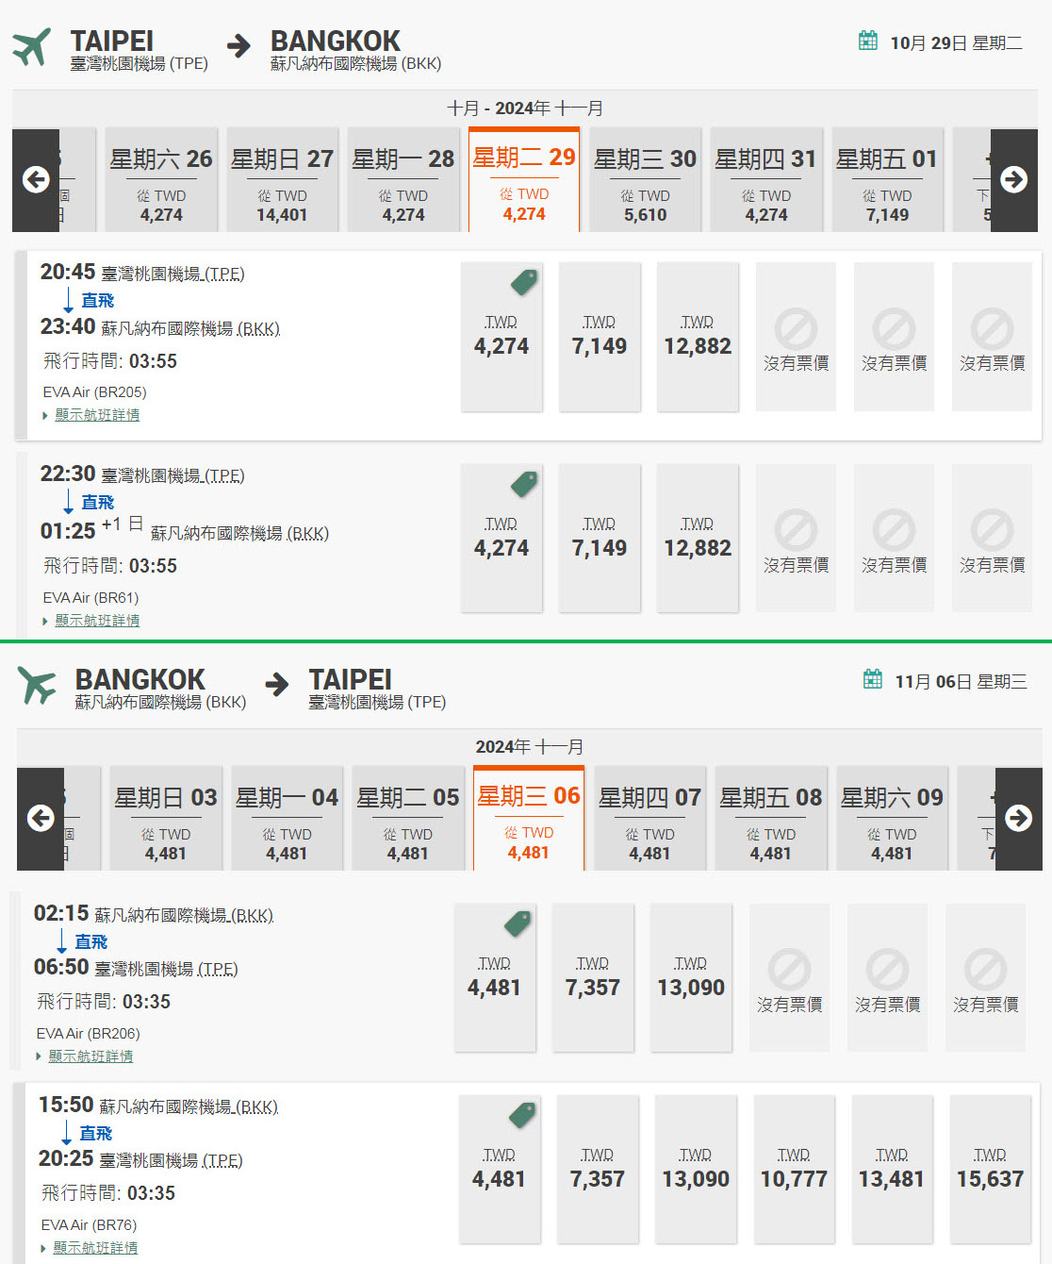Viewport: 1052px width, 1264px height.
Task: Choose TWD 15,637 fare for BR76
Action: pyautogui.click(x=990, y=1170)
